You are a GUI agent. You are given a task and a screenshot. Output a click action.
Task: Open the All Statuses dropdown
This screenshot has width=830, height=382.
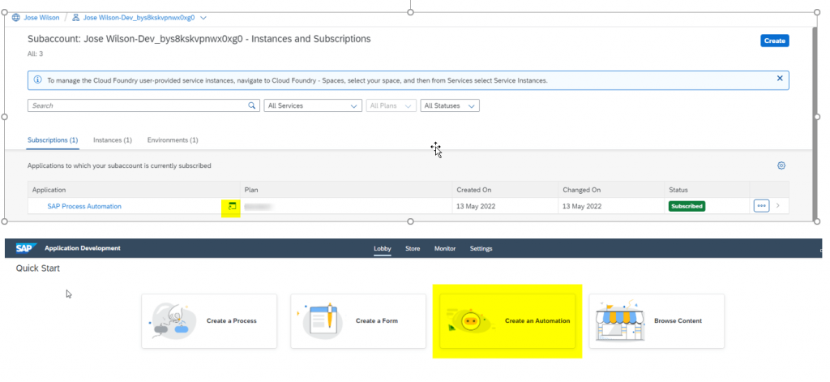[x=450, y=105]
